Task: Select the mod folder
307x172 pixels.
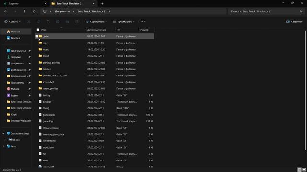Action: click(x=94, y=43)
